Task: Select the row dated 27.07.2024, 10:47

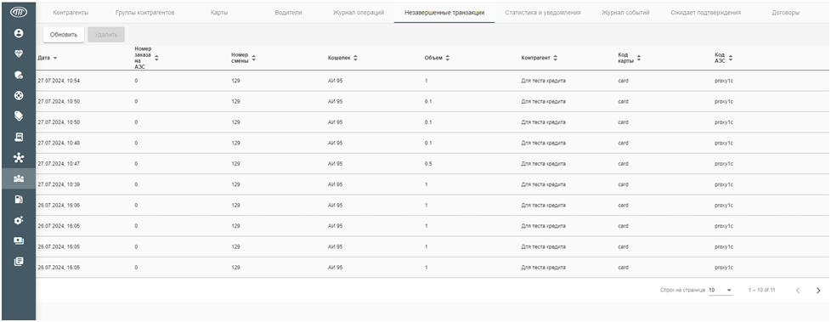Action: (x=432, y=164)
